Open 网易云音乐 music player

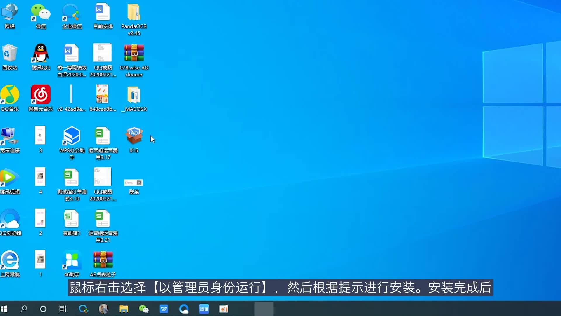click(x=40, y=94)
